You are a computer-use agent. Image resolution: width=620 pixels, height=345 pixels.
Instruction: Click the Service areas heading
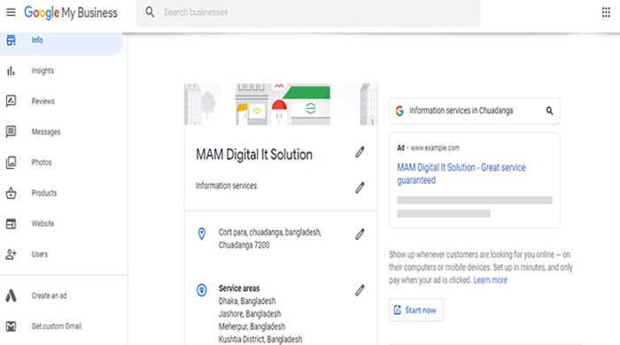click(239, 288)
